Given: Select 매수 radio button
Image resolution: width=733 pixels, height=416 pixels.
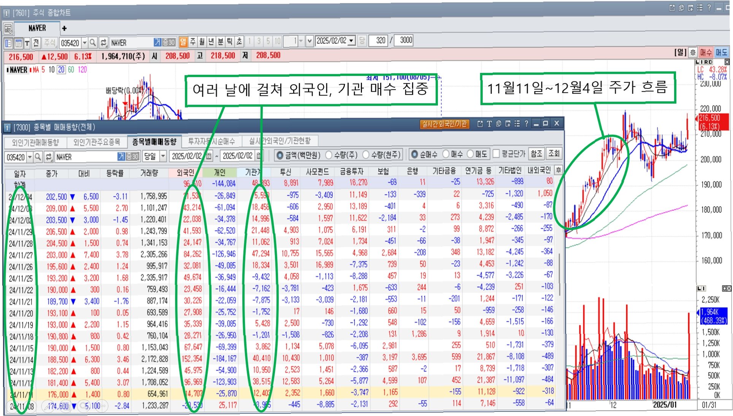Looking at the screenshot, I should (x=446, y=154).
